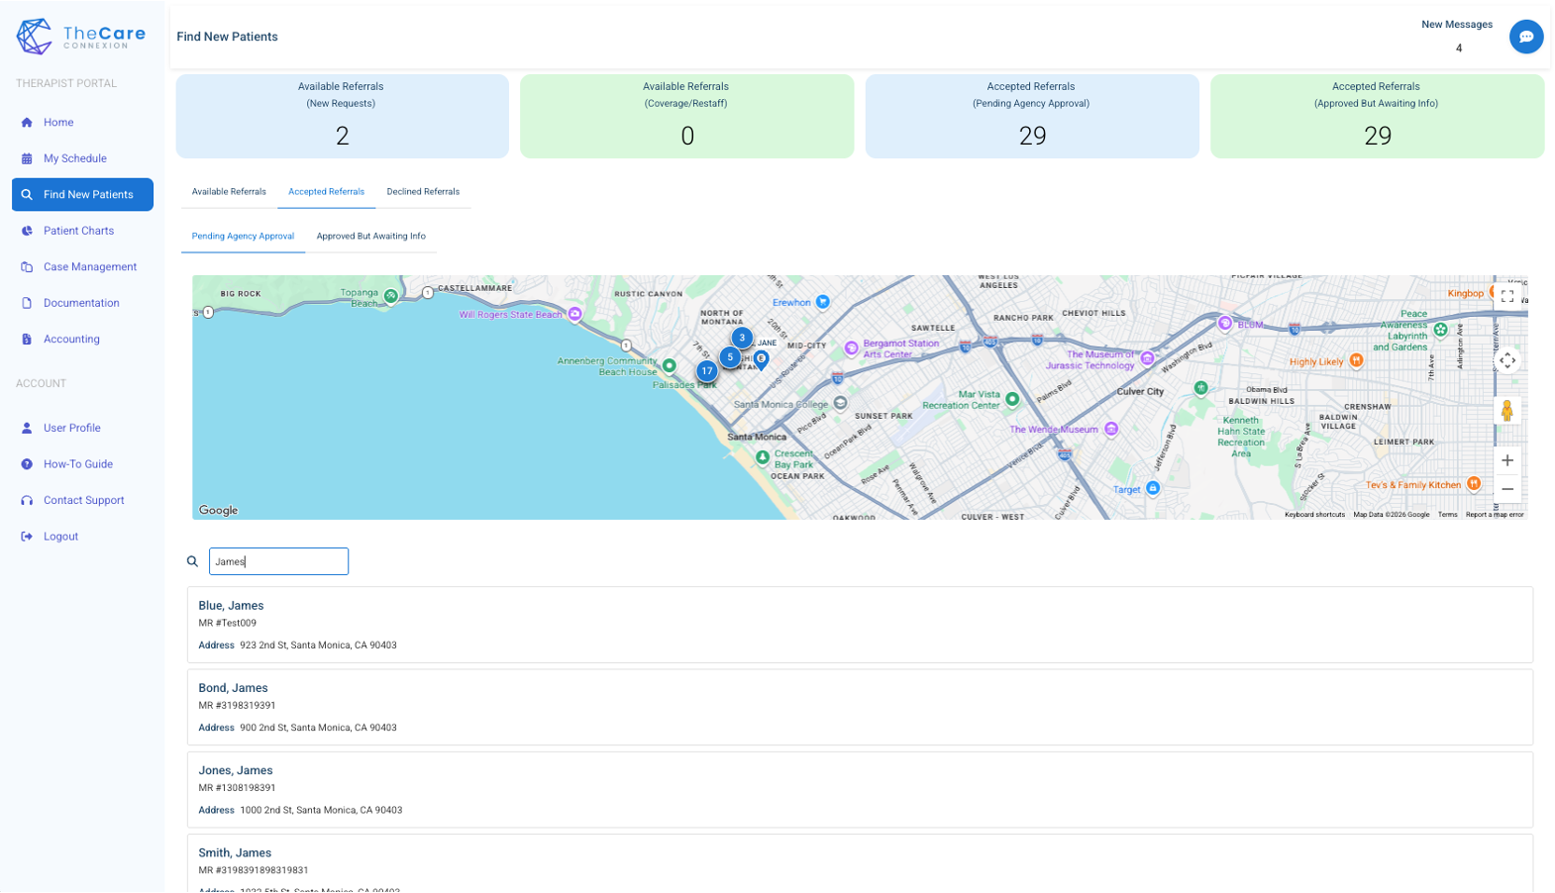Select Find New Patients menu item
1555x893 pixels.
coord(82,195)
